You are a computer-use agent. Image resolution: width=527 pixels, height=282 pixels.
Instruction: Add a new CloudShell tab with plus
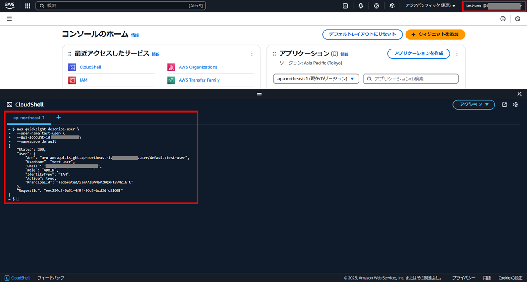click(58, 117)
